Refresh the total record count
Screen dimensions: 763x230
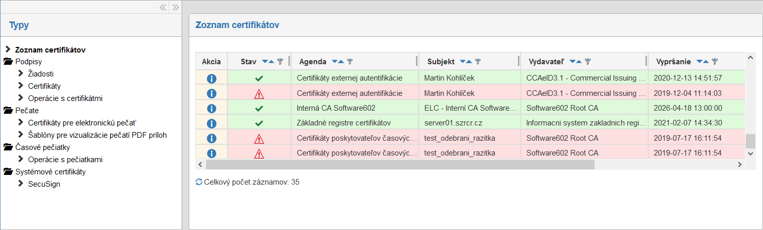[x=199, y=182]
